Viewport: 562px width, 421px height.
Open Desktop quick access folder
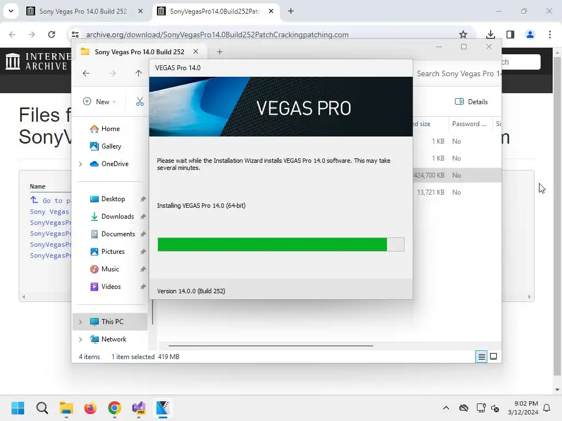coord(107,199)
